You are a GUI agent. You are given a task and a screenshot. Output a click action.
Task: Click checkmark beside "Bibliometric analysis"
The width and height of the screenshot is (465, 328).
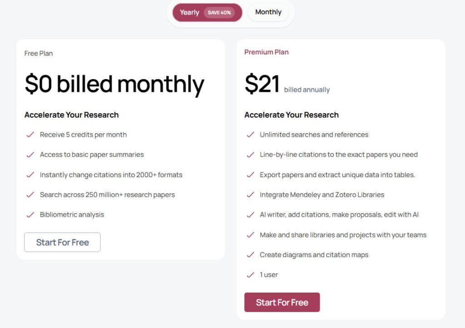[x=31, y=214]
